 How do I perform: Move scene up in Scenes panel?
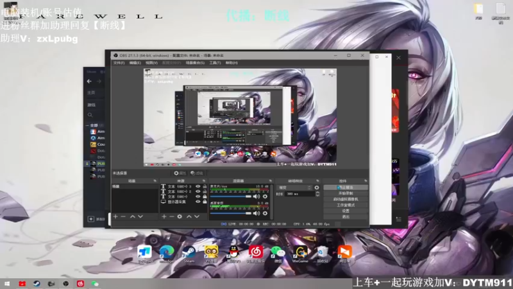click(x=133, y=216)
